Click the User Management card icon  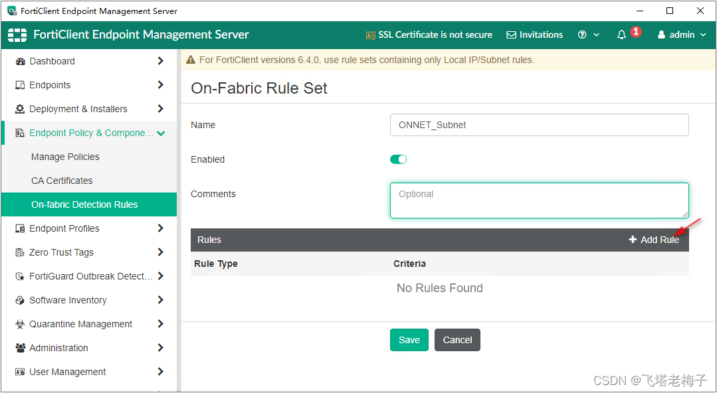click(x=20, y=372)
